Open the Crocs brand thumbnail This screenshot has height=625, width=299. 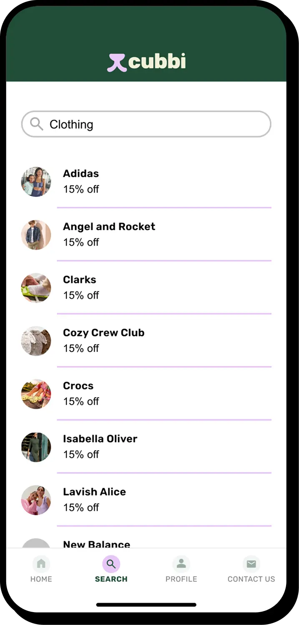(36, 394)
